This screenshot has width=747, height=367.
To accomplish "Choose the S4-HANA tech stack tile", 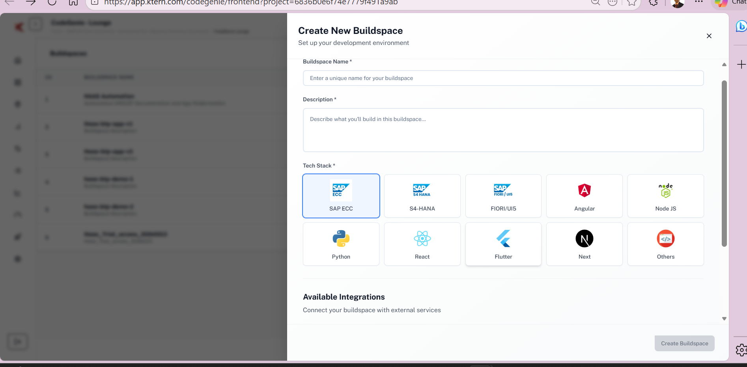I will [x=422, y=196].
